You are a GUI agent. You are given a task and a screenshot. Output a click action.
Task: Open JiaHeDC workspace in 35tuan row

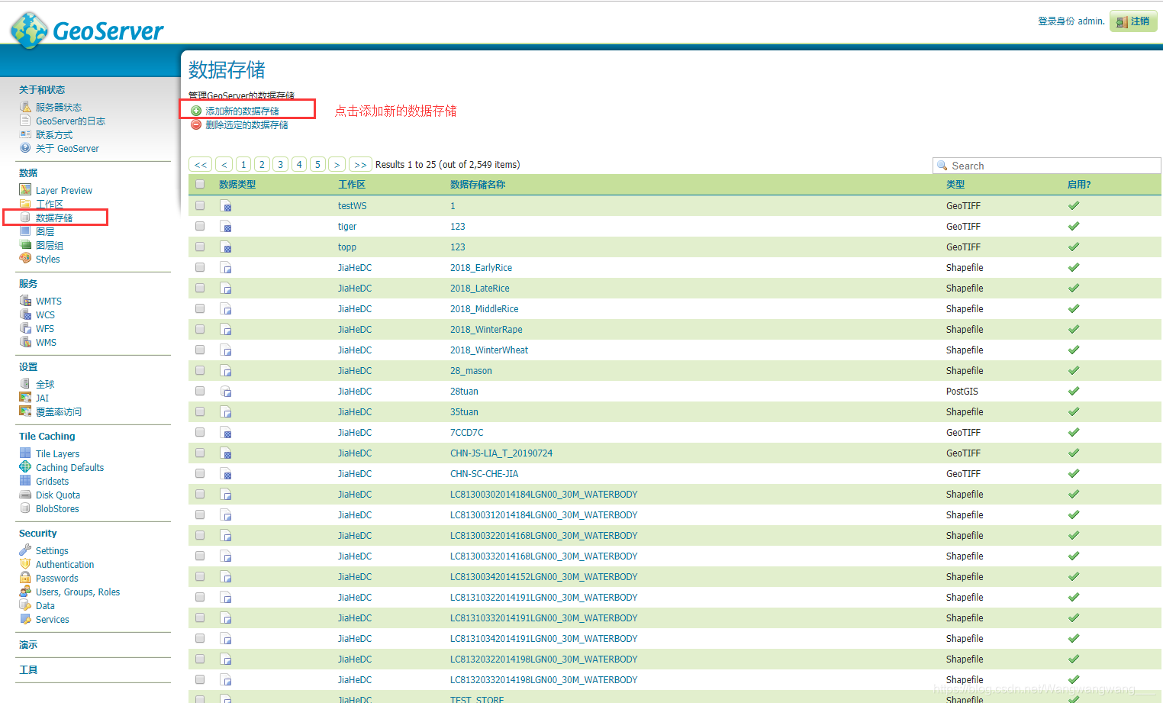pos(355,412)
